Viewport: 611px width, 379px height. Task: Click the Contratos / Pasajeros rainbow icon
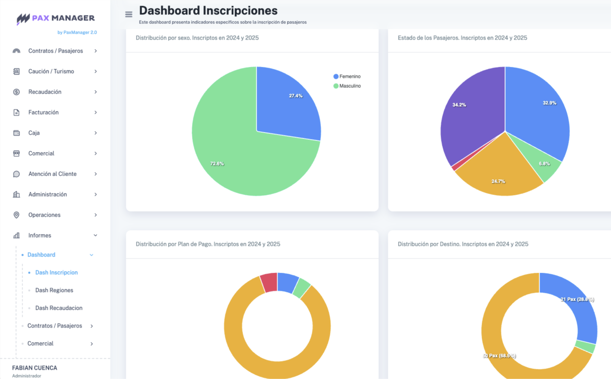click(x=16, y=51)
